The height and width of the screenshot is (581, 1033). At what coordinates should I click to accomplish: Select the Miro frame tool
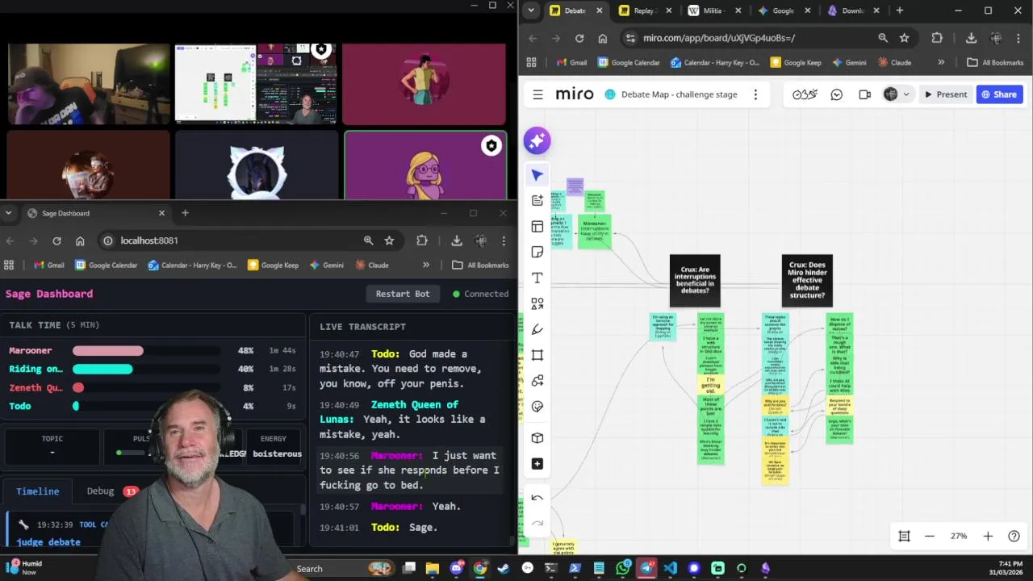coord(537,355)
